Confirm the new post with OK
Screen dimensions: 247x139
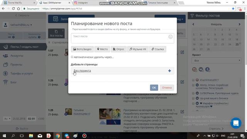(x=154, y=88)
